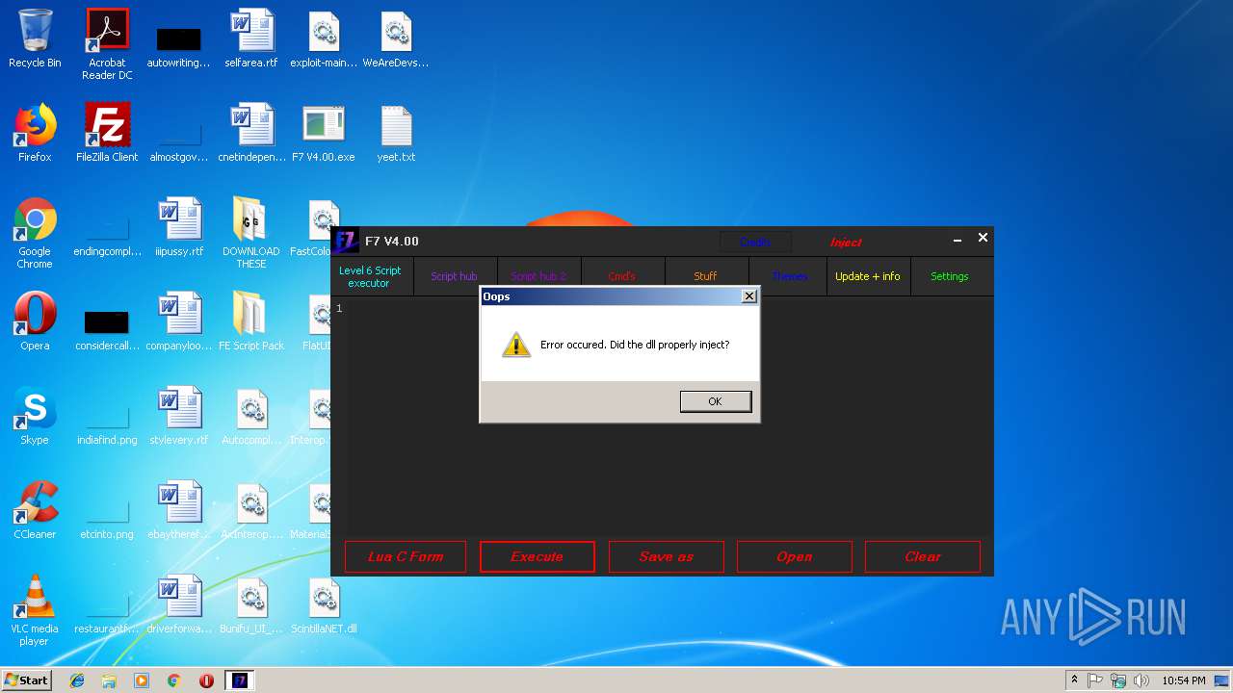Close the Oops error dialog
Image resolution: width=1233 pixels, height=693 pixels.
[x=748, y=296]
